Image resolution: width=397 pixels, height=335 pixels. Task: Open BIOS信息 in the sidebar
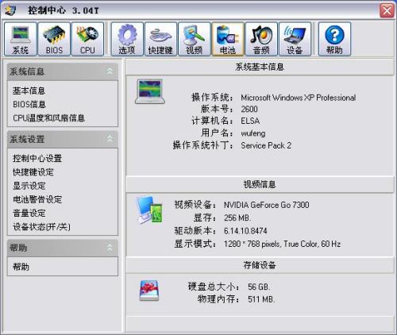click(29, 104)
